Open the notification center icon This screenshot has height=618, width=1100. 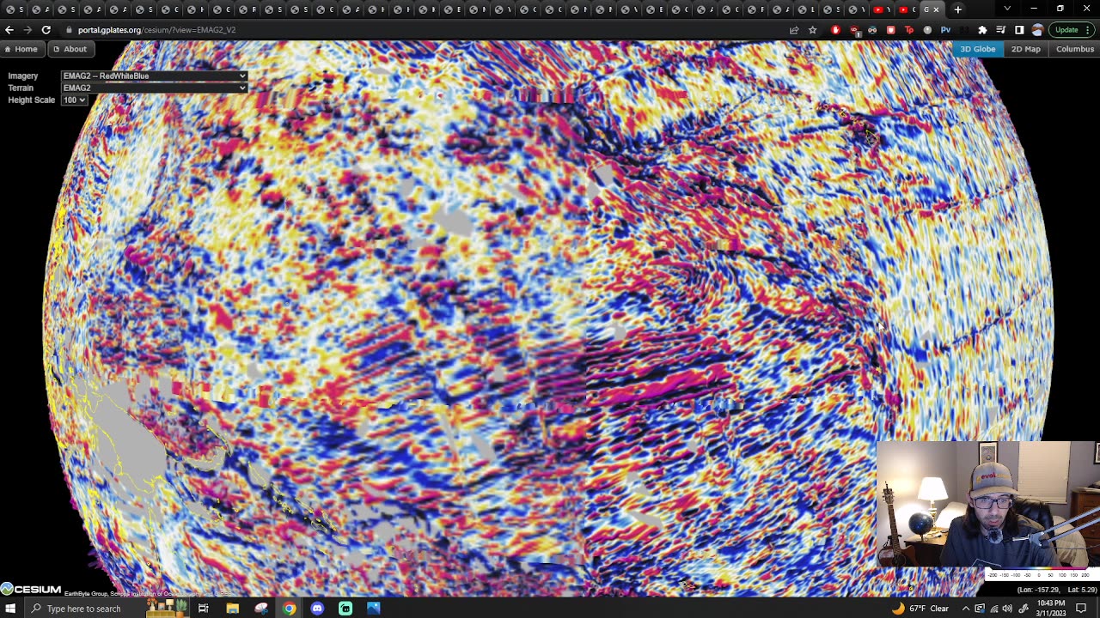click(x=1081, y=609)
